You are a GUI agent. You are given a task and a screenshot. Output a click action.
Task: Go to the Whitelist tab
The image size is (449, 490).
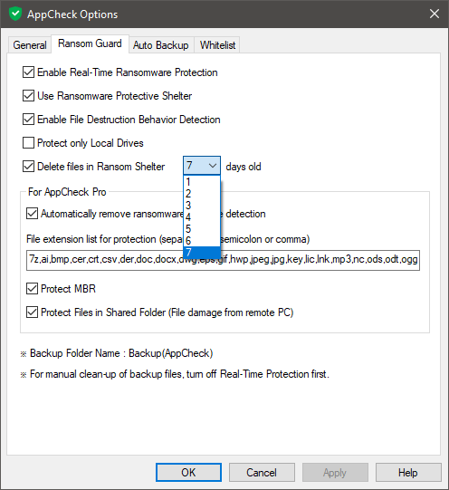point(217,45)
